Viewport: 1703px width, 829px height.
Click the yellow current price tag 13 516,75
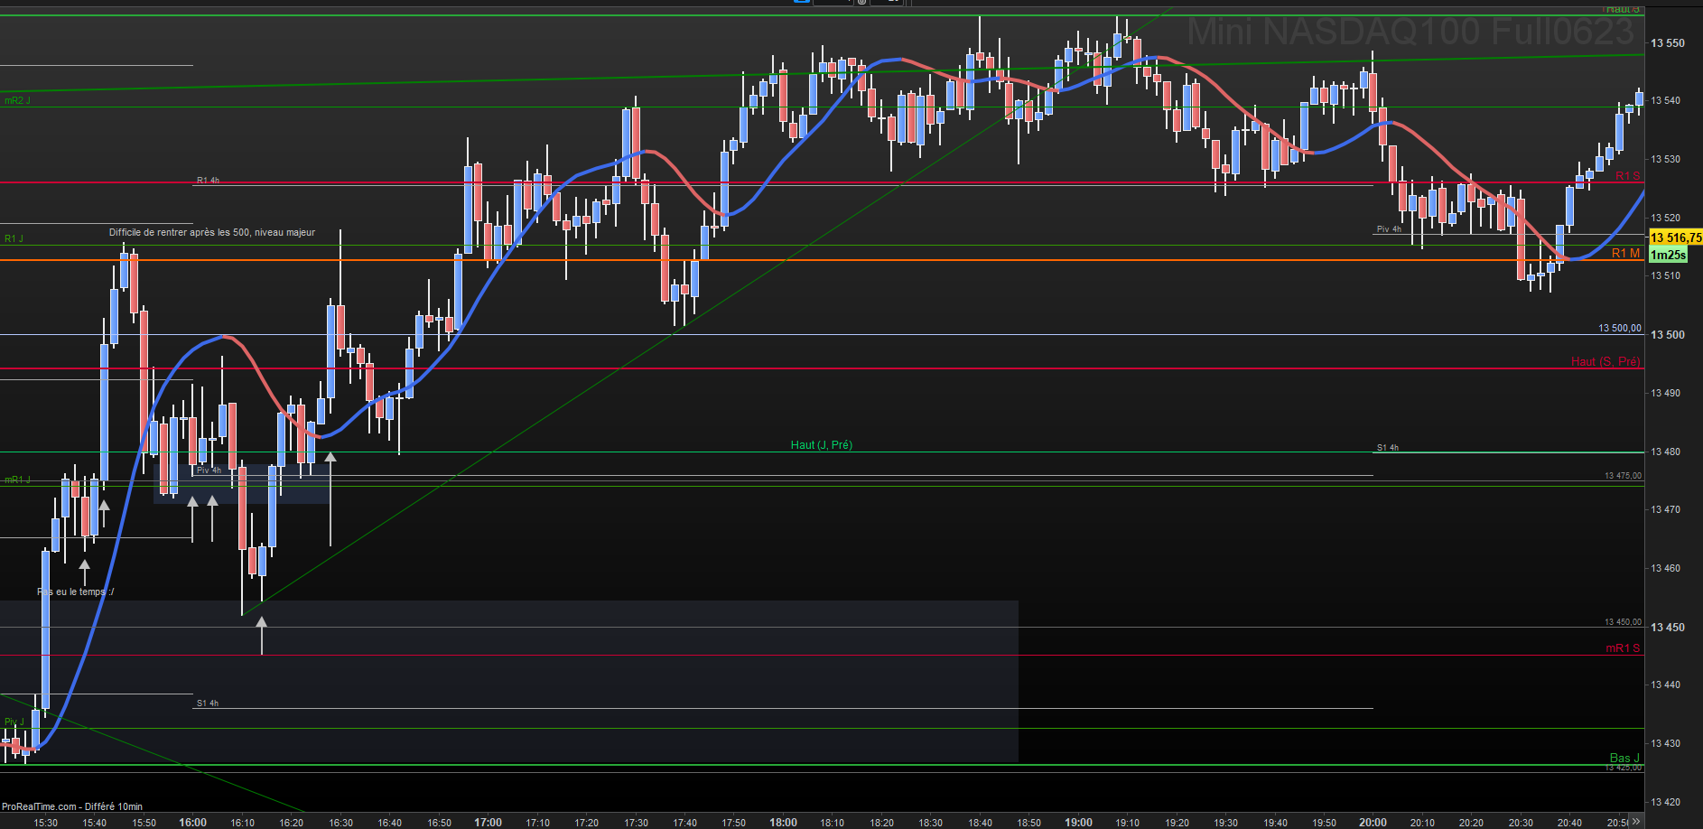pos(1676,238)
